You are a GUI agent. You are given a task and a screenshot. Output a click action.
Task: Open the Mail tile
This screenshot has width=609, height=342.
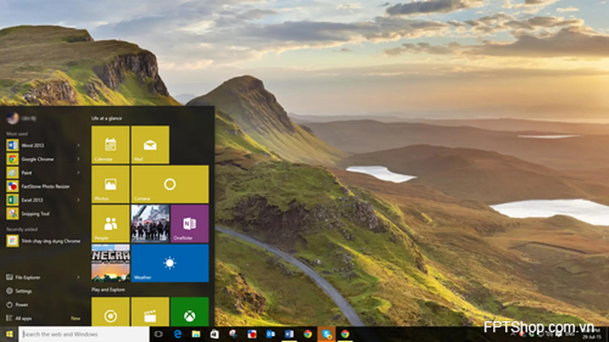tap(150, 145)
